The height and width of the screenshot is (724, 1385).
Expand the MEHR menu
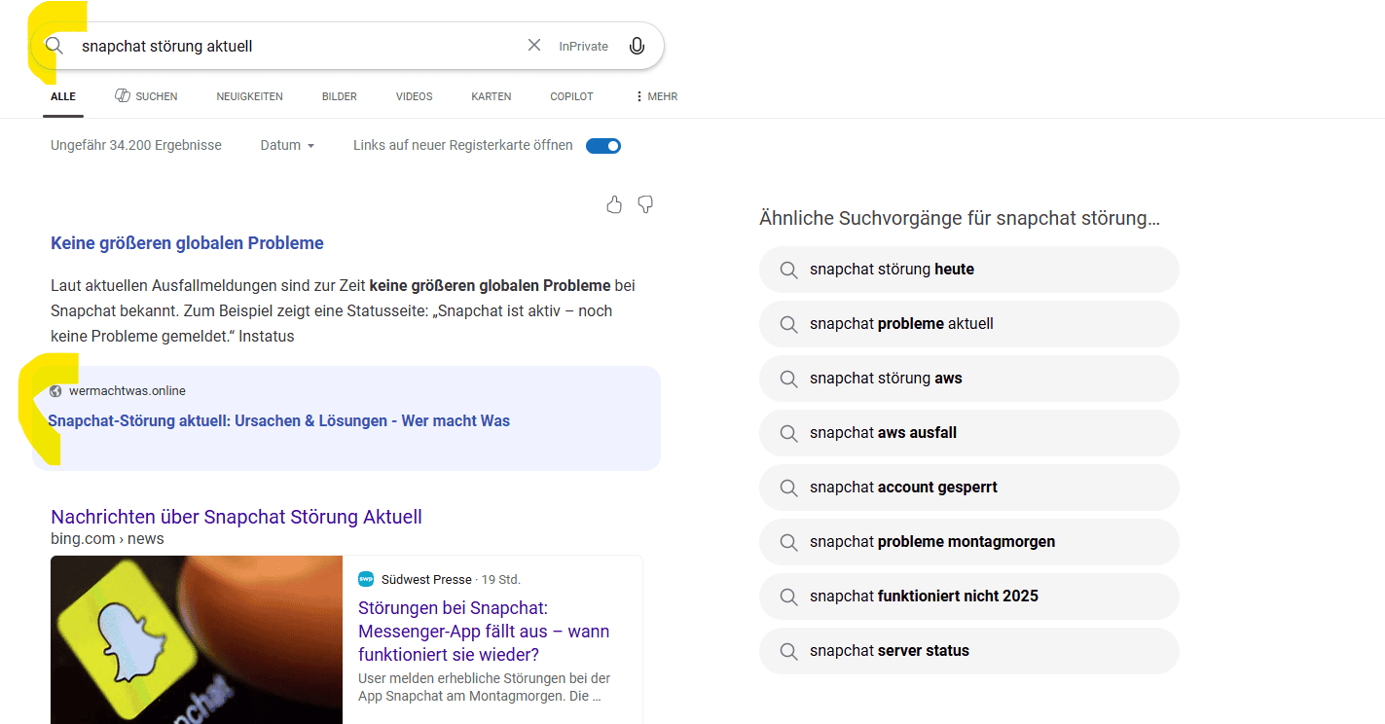pos(655,95)
